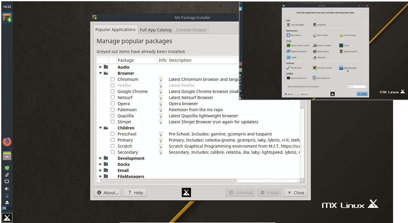Click Close button in MX Tools window

(362, 94)
